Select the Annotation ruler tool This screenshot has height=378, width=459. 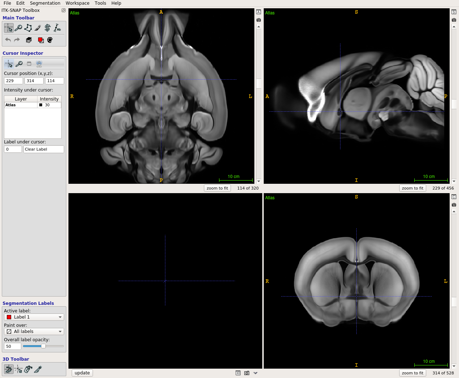[x=57, y=28]
